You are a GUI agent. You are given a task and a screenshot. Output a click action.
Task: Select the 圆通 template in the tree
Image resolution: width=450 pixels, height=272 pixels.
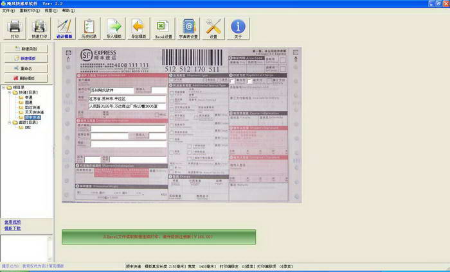click(29, 103)
